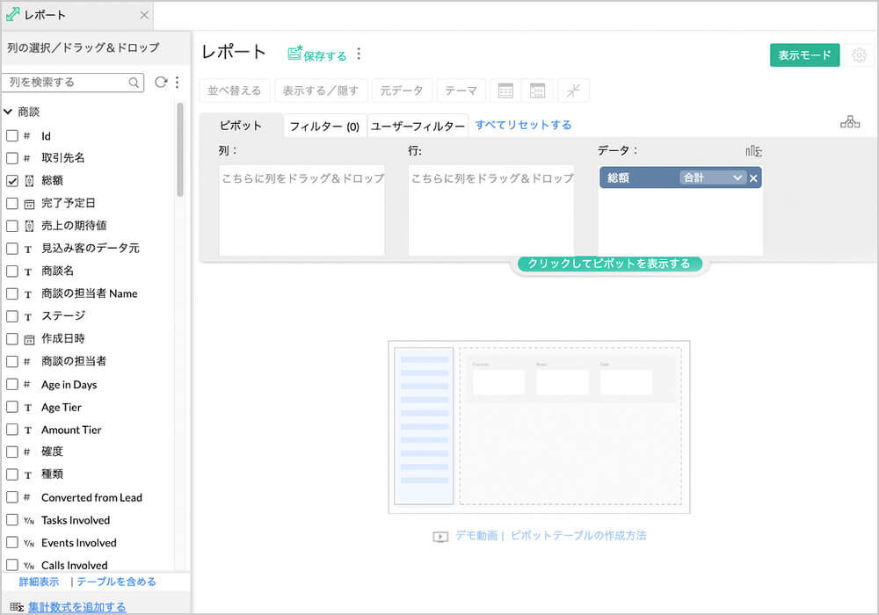
Task: Check the 取引先名 checkbox
Action: 11,158
